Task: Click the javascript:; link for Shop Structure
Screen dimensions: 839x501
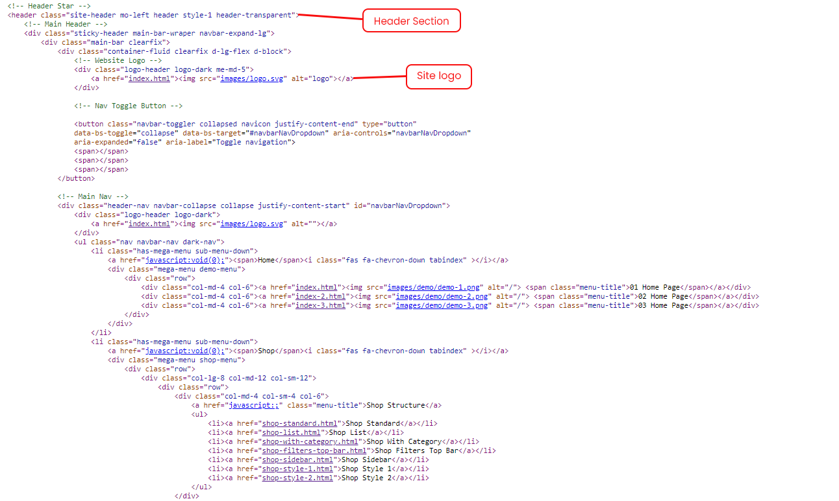Action: point(253,405)
